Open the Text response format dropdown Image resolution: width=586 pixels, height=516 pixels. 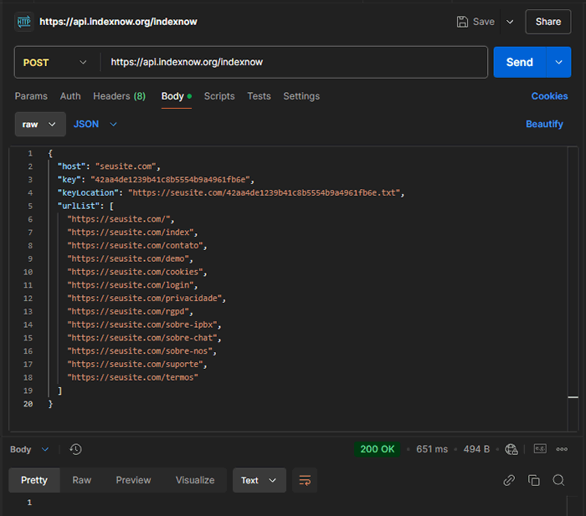pos(260,480)
